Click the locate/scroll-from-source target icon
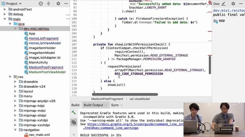Image resolution: width=245 pixels, height=137 pixels. click(x=41, y=3)
